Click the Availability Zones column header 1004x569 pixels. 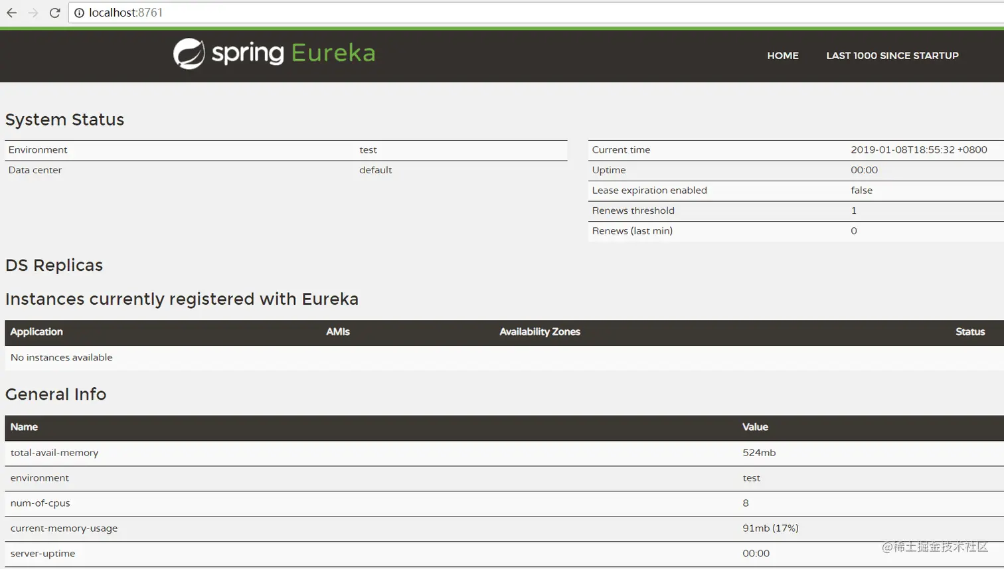(x=539, y=332)
